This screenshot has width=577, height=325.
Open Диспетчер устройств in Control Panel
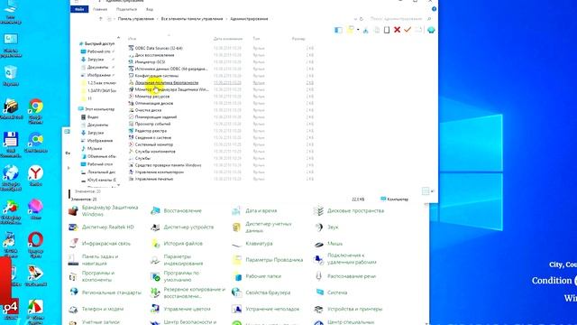pos(188,227)
